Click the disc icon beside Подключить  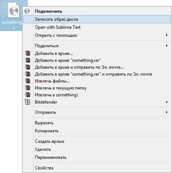coord(27,11)
